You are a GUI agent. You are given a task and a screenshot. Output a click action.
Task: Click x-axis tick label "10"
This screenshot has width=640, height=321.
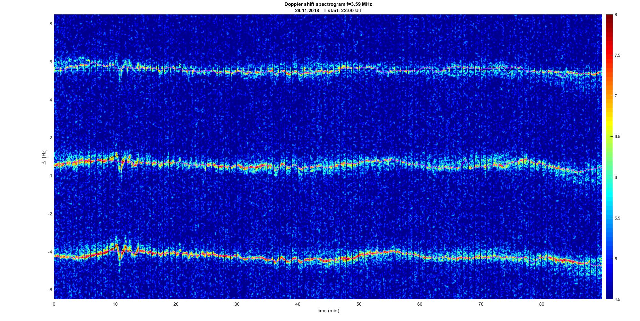[x=115, y=304]
